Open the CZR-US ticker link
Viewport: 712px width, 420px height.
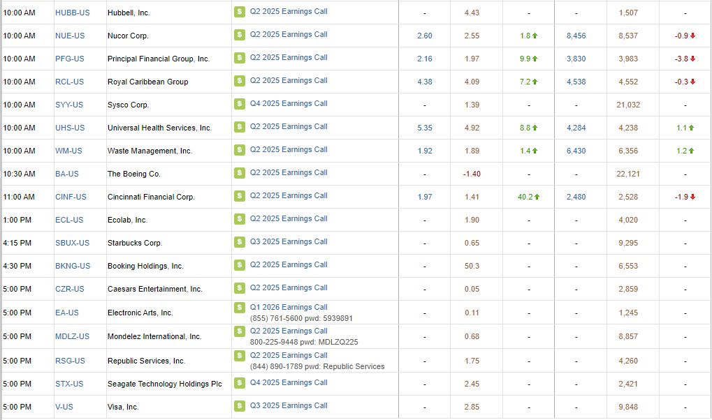click(x=70, y=290)
